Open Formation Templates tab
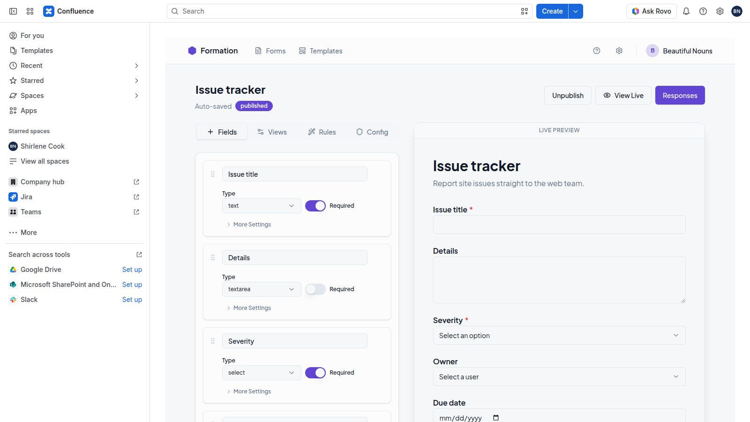This screenshot has height=422, width=750. pos(321,51)
